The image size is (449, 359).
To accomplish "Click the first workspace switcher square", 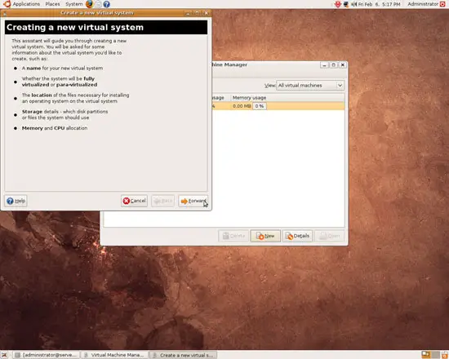I will point(426,355).
